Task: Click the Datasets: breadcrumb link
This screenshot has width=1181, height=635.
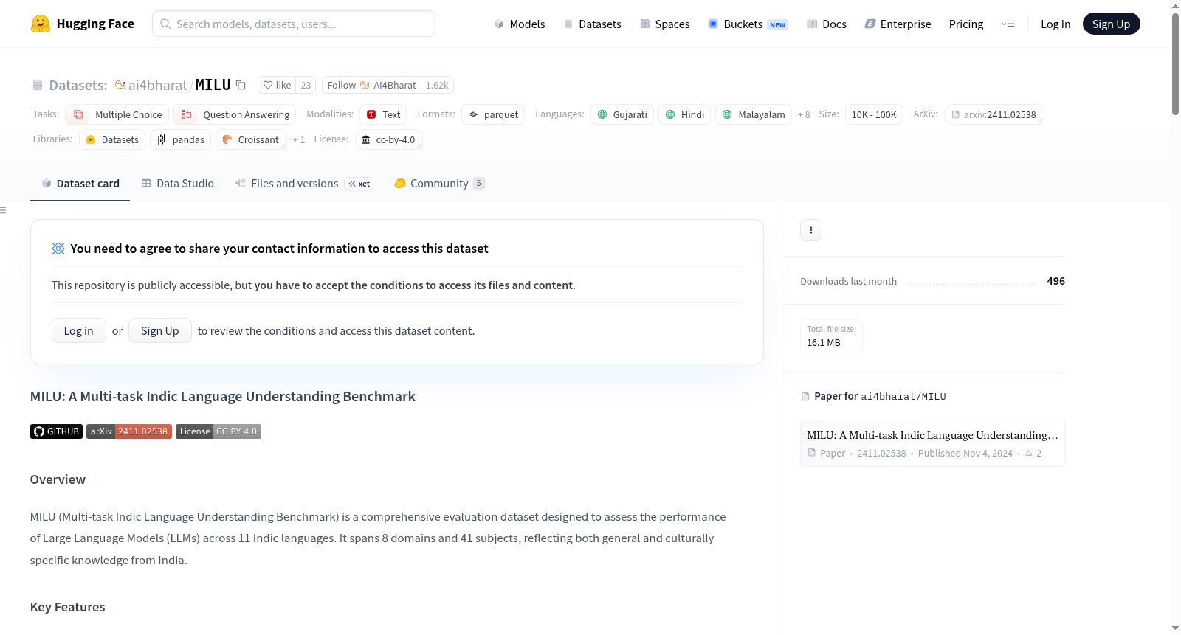Action: 78,85
